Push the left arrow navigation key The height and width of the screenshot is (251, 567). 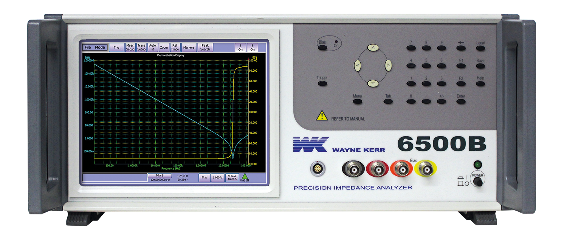click(x=357, y=66)
